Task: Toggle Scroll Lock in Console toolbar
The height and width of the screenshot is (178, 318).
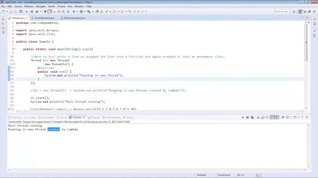Action: point(263,117)
